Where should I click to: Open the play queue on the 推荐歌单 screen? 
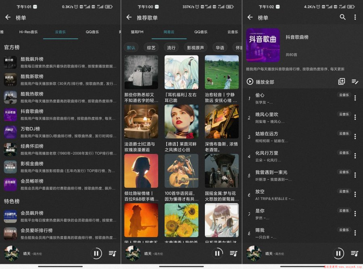pyautogui.click(x=234, y=253)
